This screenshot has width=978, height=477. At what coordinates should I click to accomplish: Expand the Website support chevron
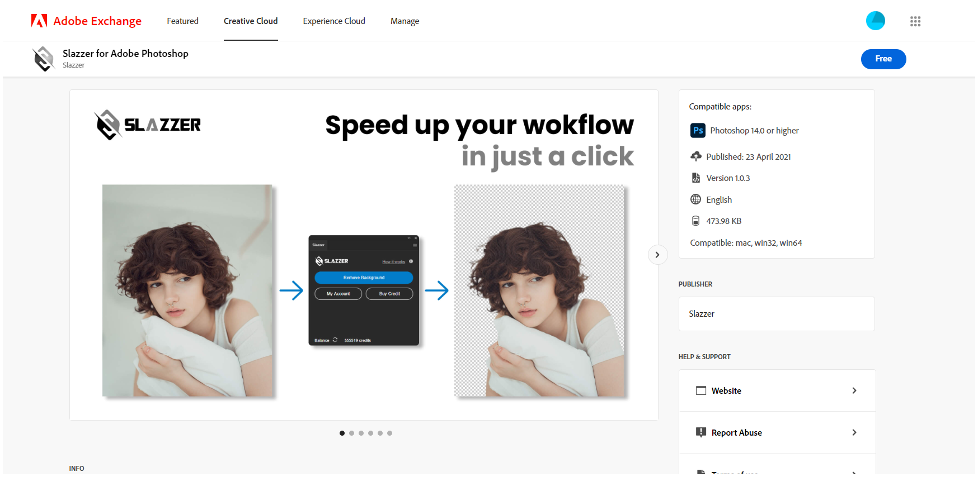click(x=854, y=390)
